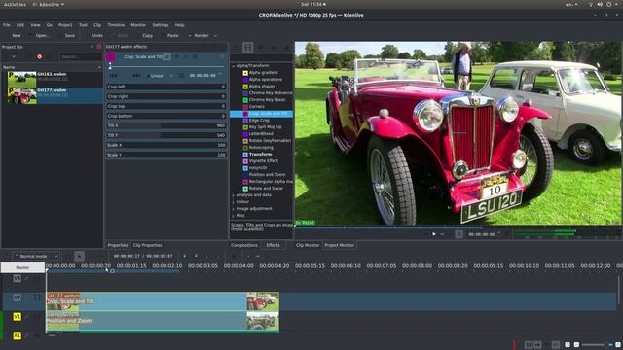Click the highlighted view-mode icon above effects list
Screen dimensions: 623x350
[x=247, y=48]
